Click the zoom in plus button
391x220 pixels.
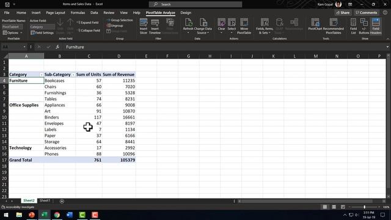(379, 207)
